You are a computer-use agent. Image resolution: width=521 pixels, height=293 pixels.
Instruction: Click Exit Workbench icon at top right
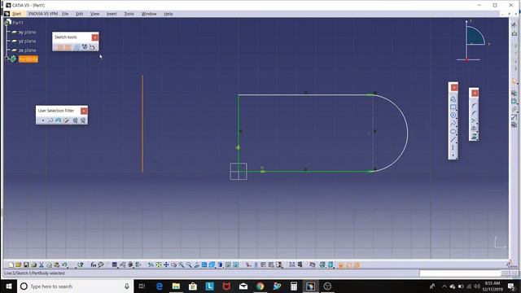pos(514,33)
